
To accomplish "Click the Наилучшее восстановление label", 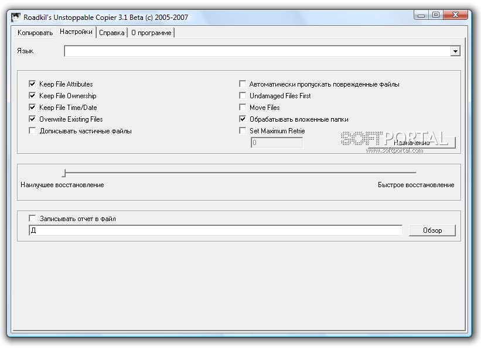I will coord(62,185).
